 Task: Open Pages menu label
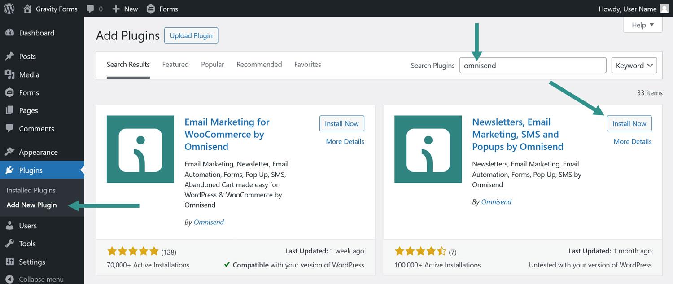[x=28, y=111]
